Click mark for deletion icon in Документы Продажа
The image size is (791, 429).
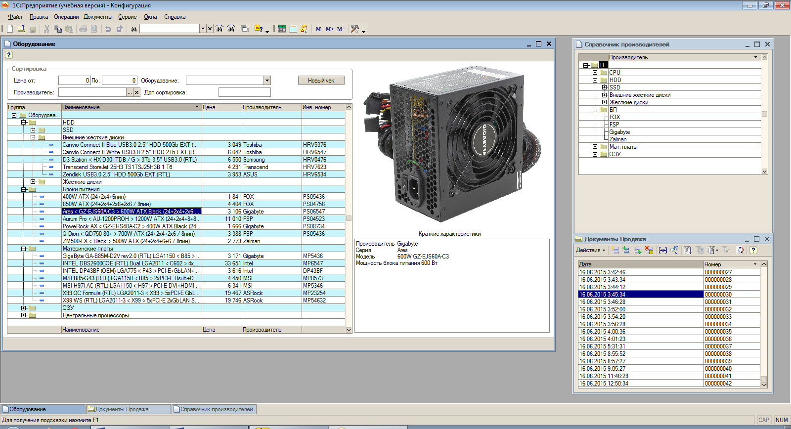pos(649,250)
